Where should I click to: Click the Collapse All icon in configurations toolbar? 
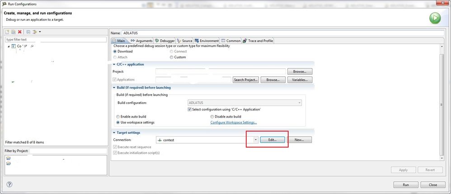[28, 32]
